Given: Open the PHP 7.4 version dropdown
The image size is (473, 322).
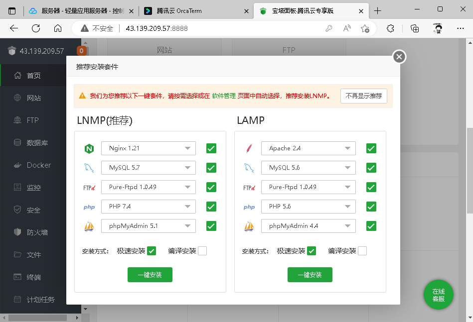Looking at the screenshot, I should [149, 207].
